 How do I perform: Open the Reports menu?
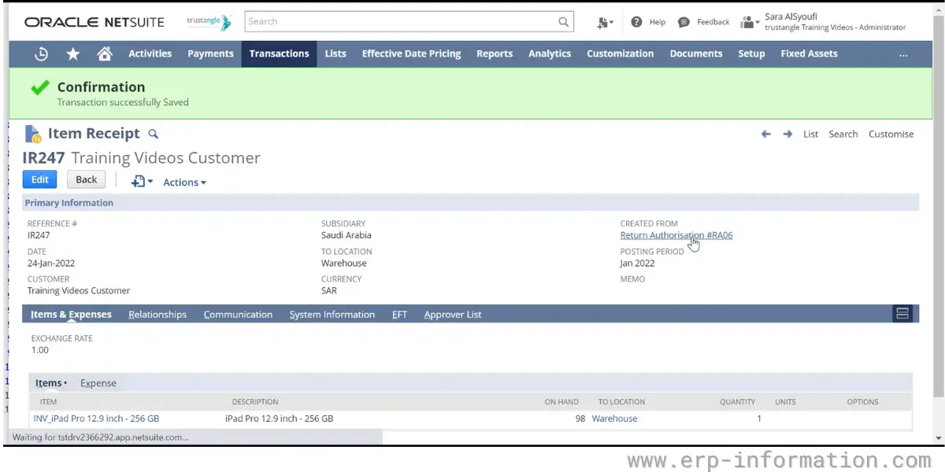coord(495,53)
